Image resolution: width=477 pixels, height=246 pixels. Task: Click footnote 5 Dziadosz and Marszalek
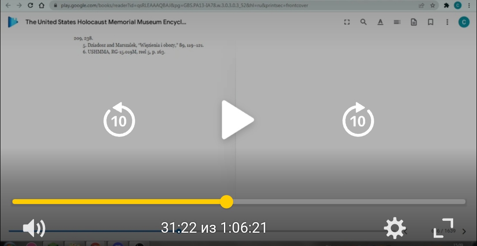coord(143,45)
